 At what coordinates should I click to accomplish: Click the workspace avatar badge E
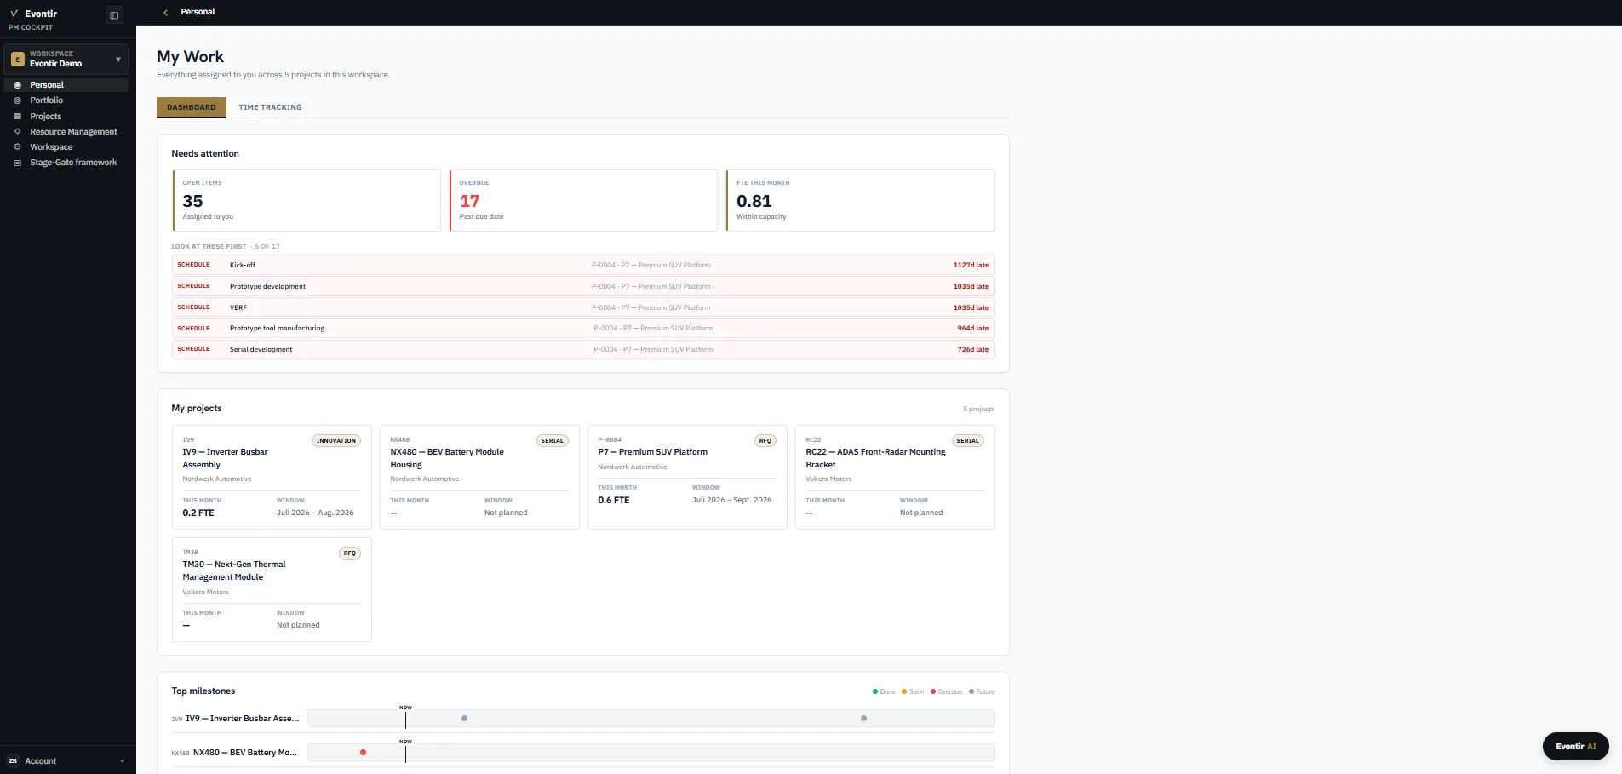pyautogui.click(x=17, y=60)
